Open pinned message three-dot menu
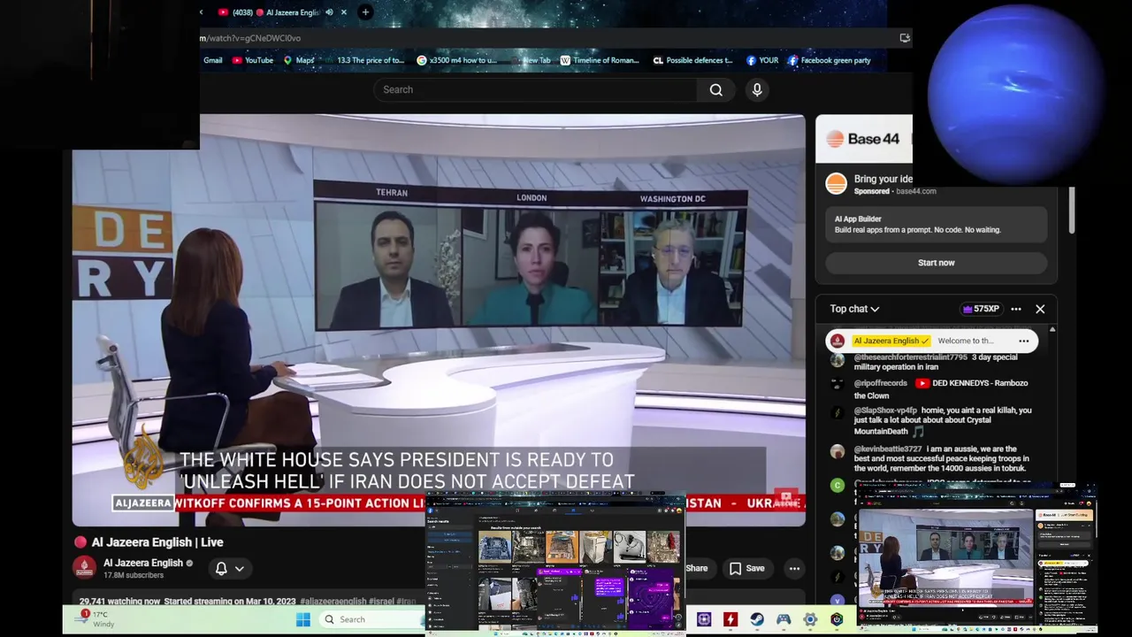The width and height of the screenshot is (1132, 637). point(1024,341)
